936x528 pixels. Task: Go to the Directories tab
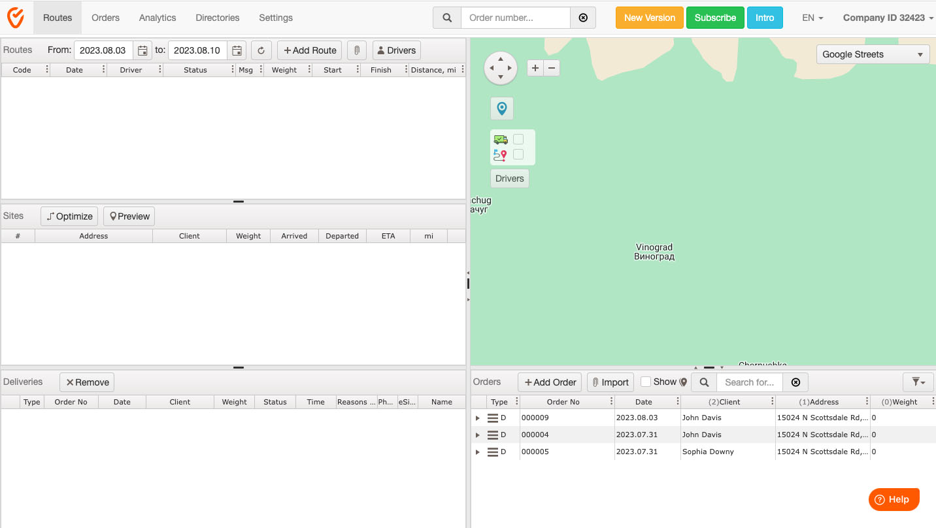(x=217, y=18)
